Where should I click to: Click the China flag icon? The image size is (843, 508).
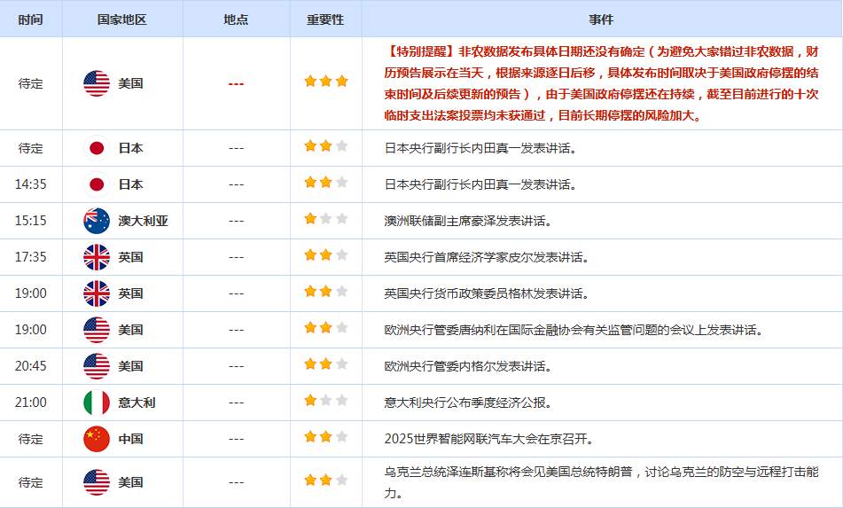pyautogui.click(x=97, y=439)
